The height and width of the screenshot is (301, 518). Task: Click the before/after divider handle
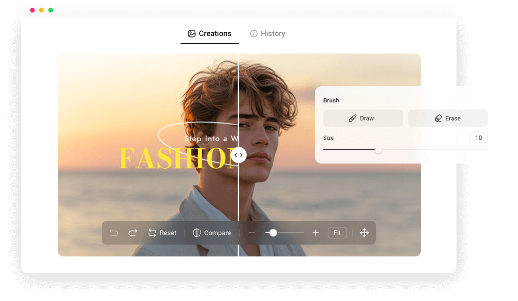click(239, 155)
